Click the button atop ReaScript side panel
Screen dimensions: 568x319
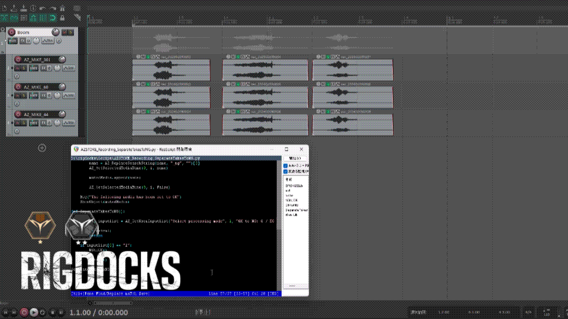click(x=295, y=158)
